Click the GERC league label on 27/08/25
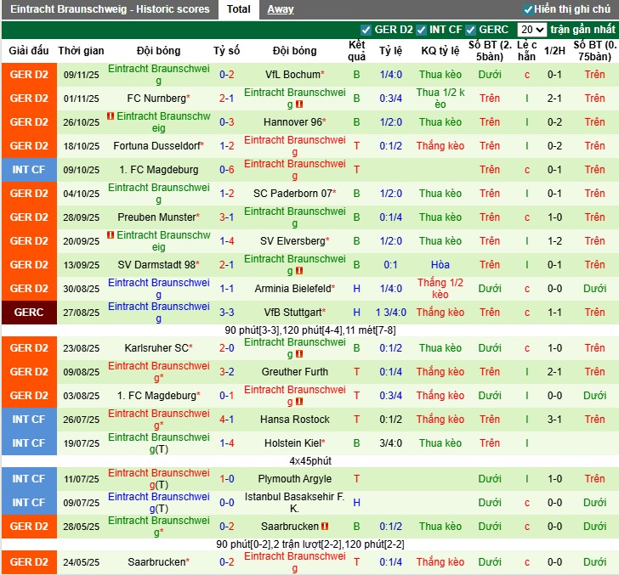The image size is (619, 575). click(29, 313)
